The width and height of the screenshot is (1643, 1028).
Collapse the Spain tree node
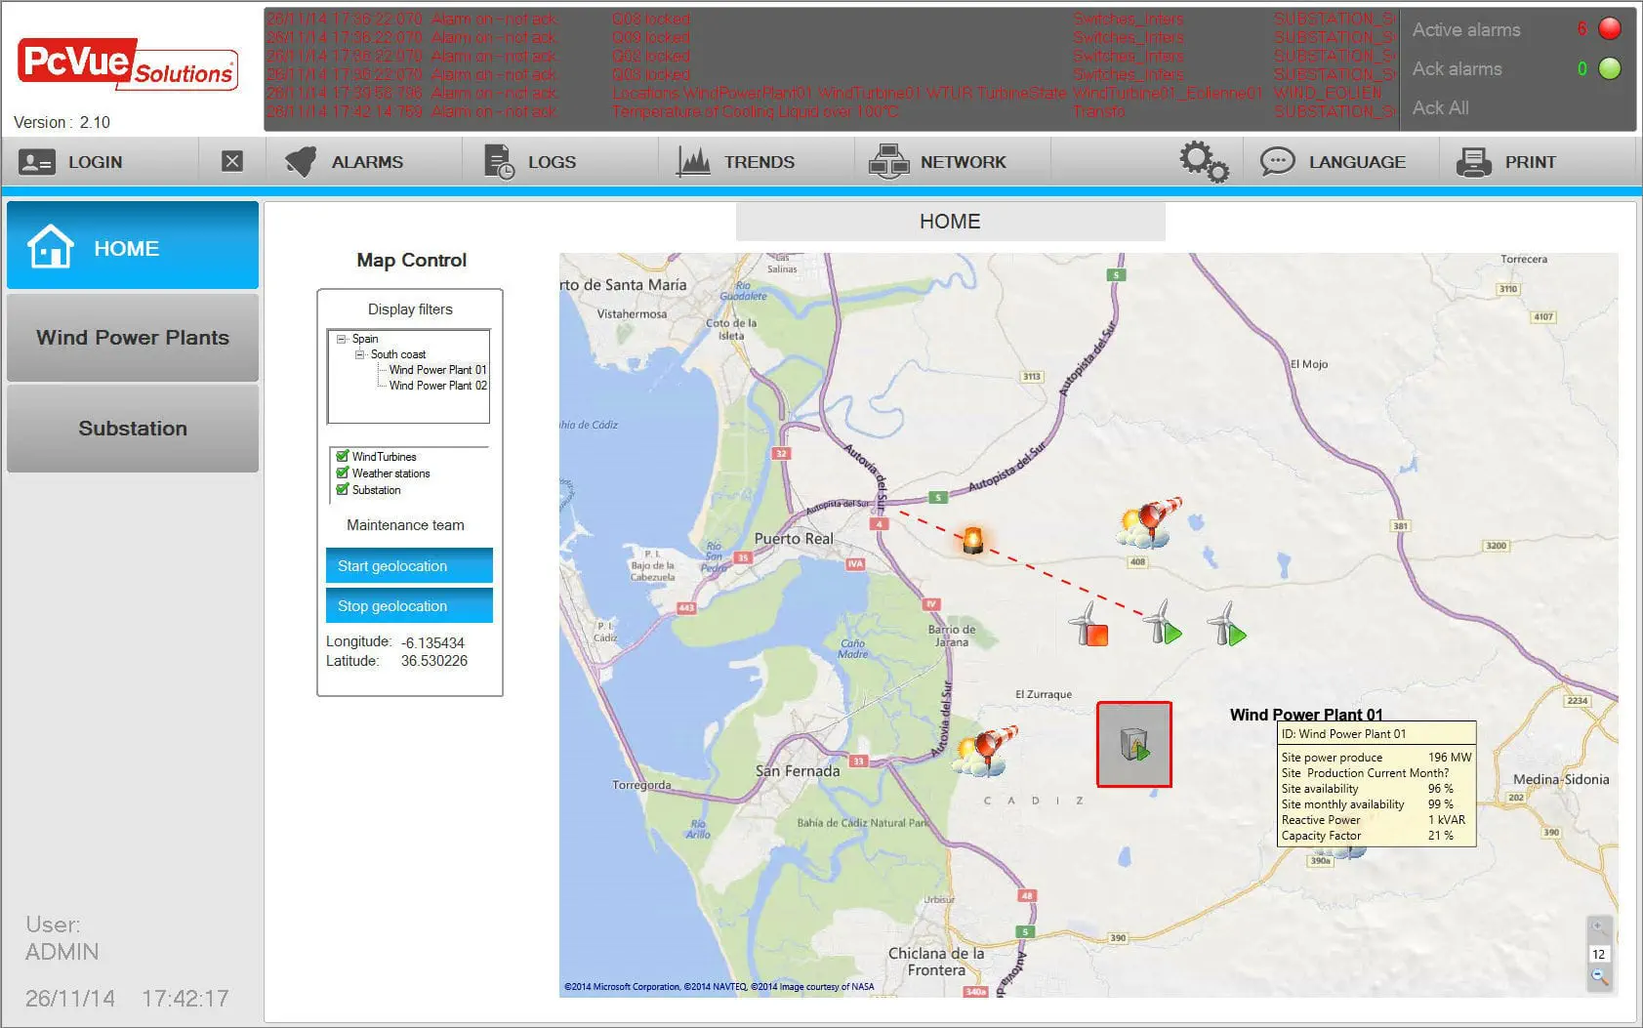[341, 339]
